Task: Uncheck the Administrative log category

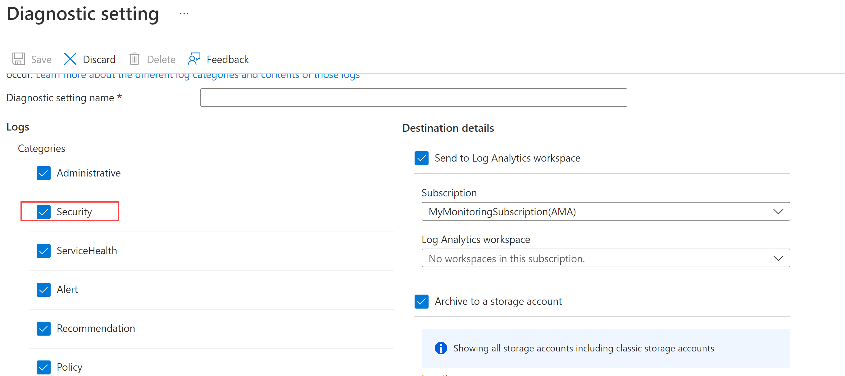Action: (43, 173)
